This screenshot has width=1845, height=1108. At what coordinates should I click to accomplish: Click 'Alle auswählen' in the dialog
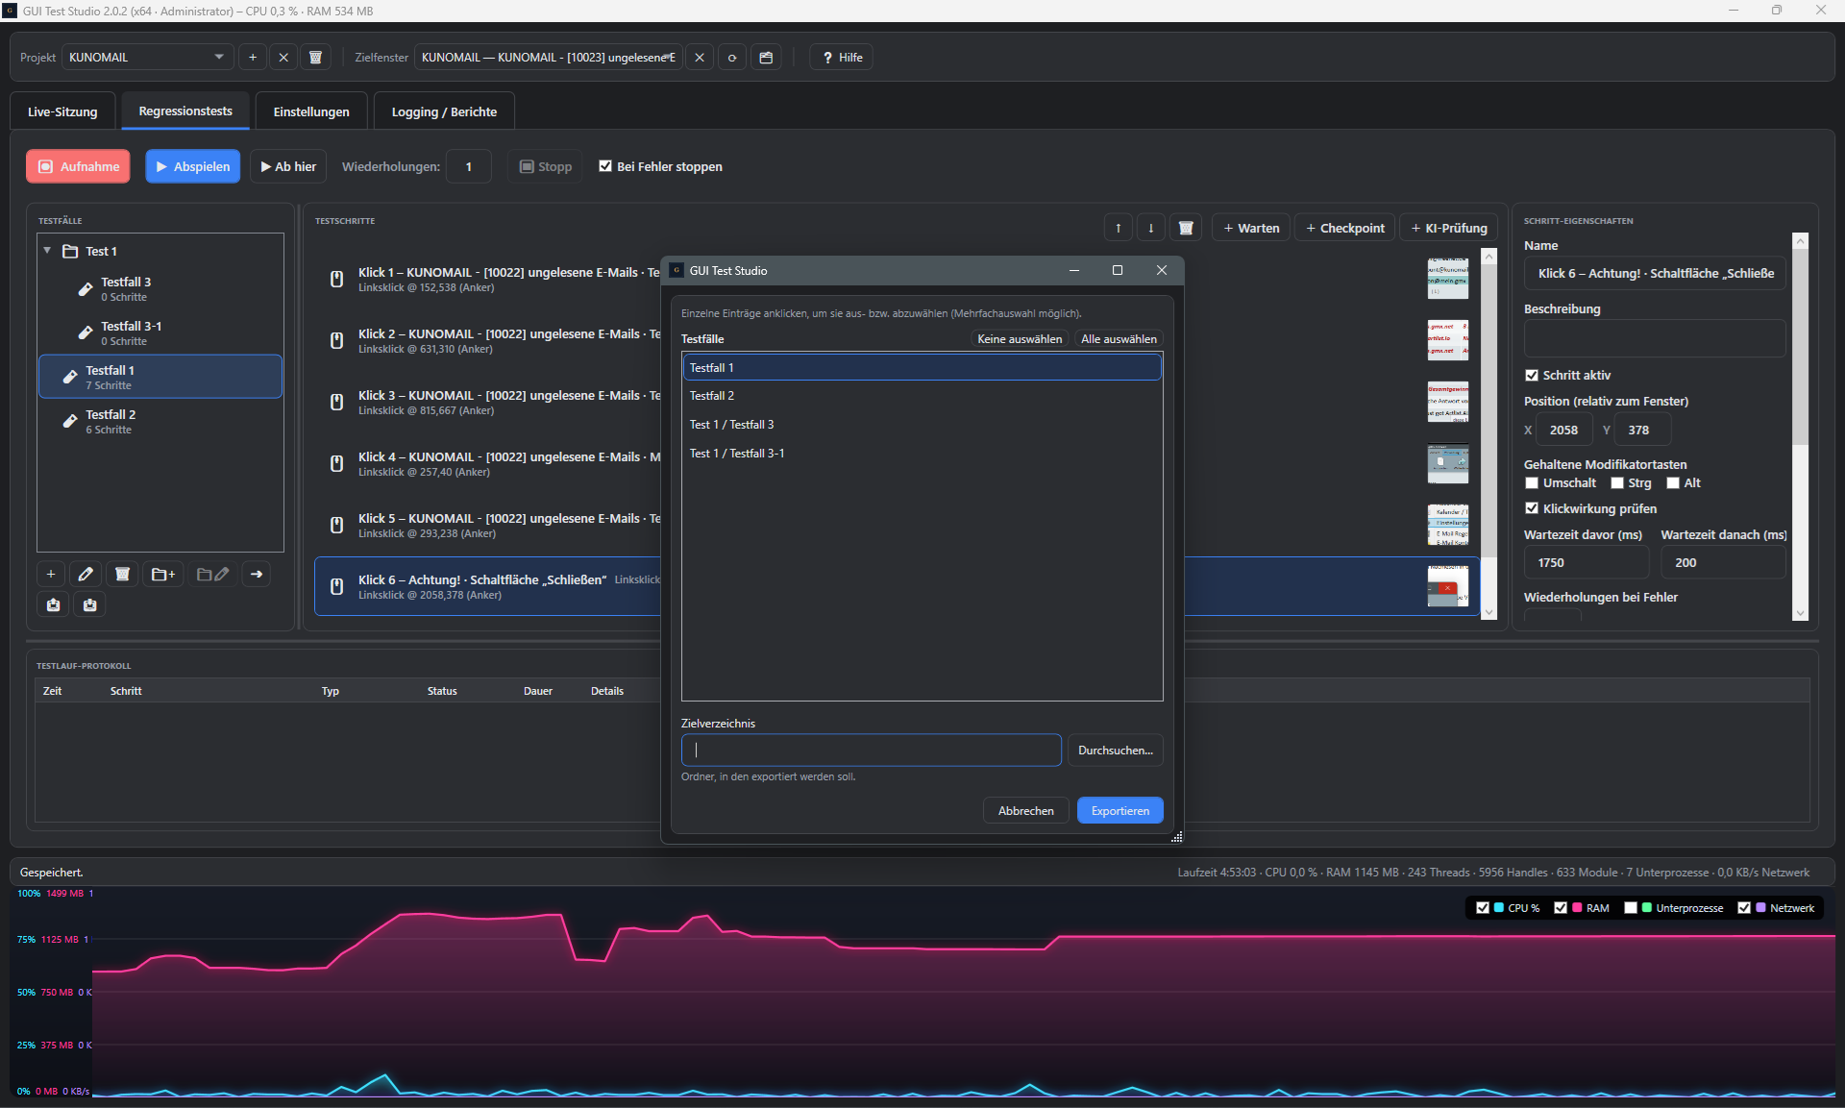pos(1119,339)
